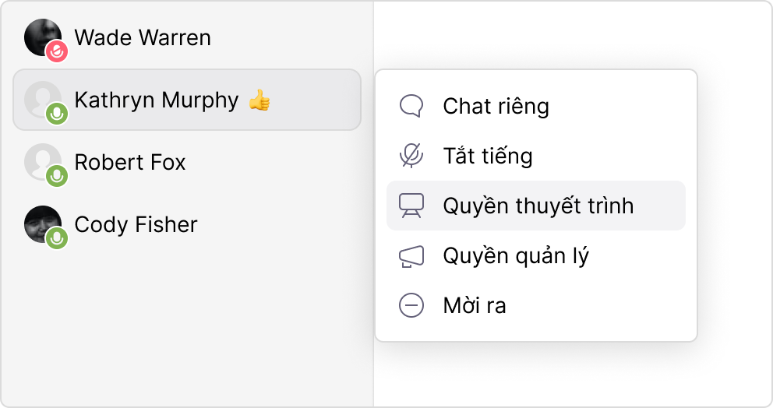Toggle Kathryn Murphy's green microphone badge

pos(56,114)
